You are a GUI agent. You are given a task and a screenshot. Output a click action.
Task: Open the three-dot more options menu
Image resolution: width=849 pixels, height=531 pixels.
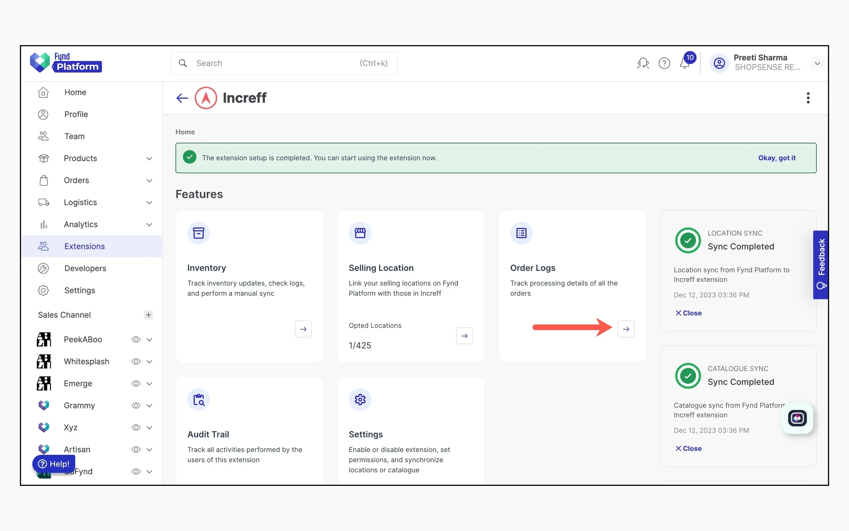[808, 98]
